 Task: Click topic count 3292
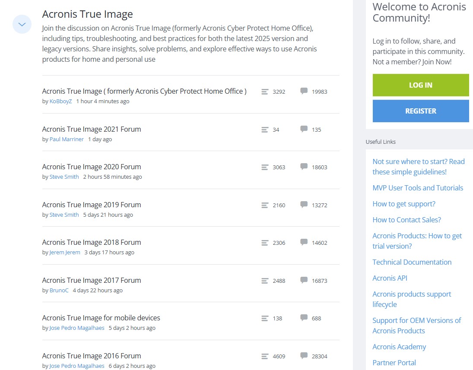click(279, 92)
